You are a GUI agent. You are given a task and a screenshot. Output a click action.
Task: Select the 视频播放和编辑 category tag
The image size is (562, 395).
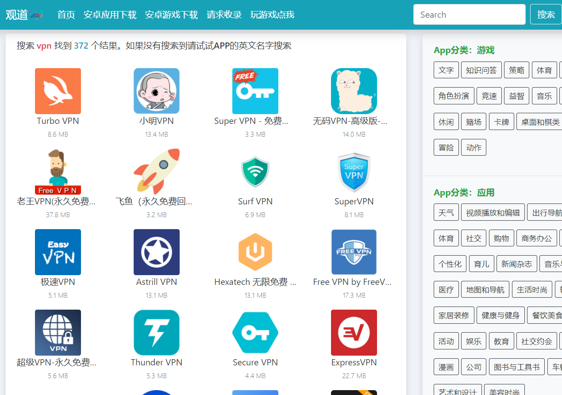tap(493, 212)
